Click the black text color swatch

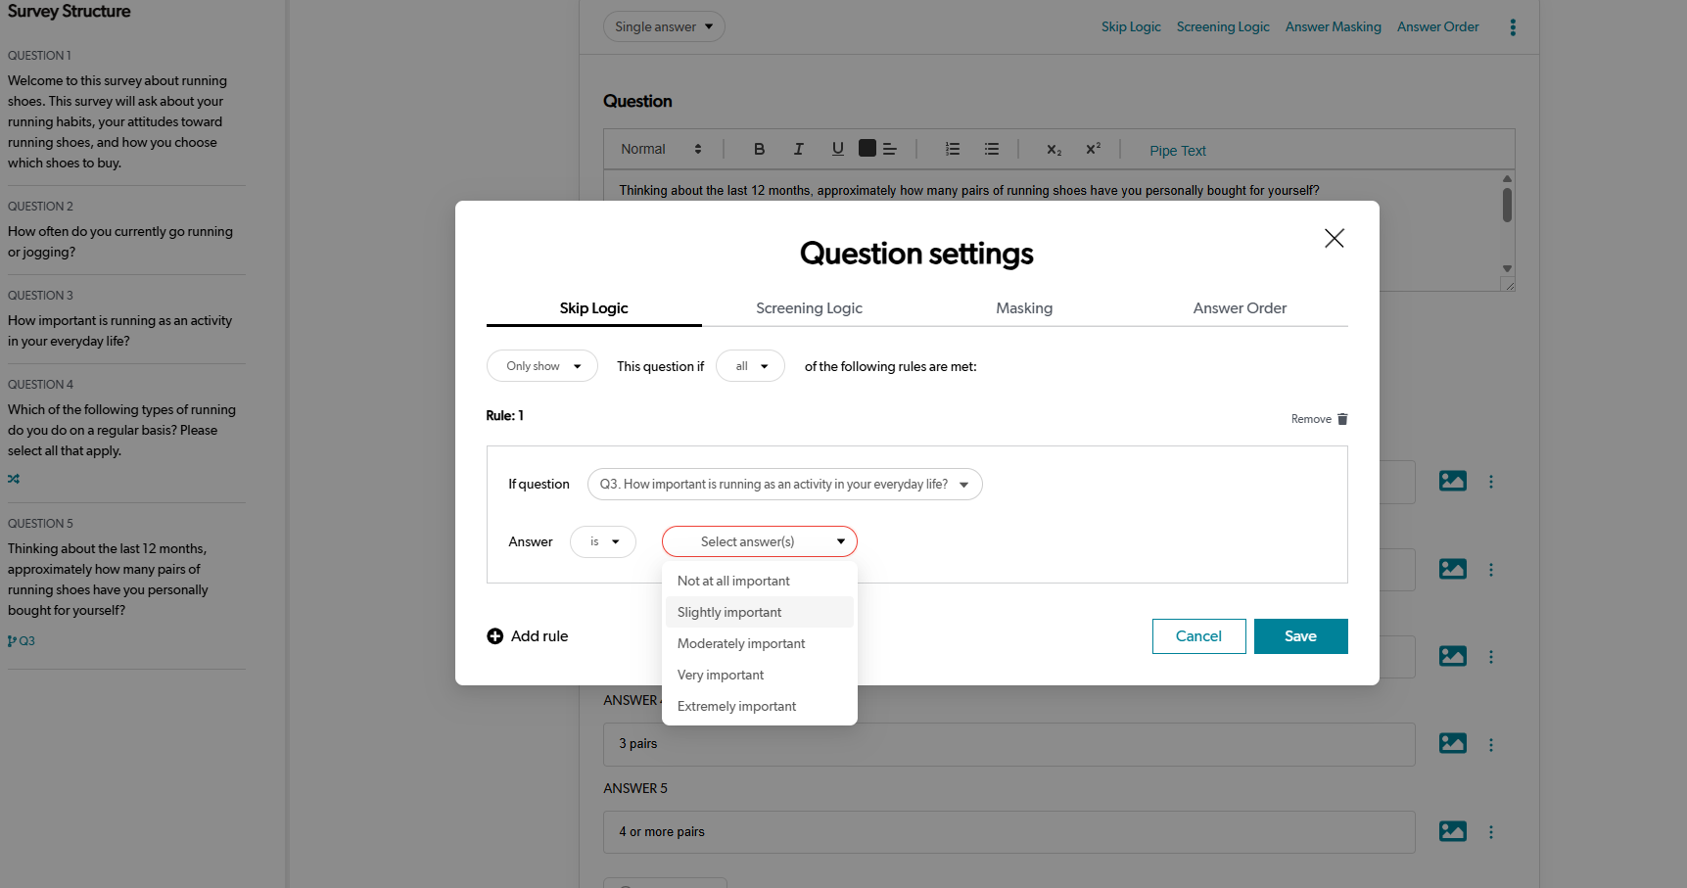pyautogui.click(x=867, y=148)
